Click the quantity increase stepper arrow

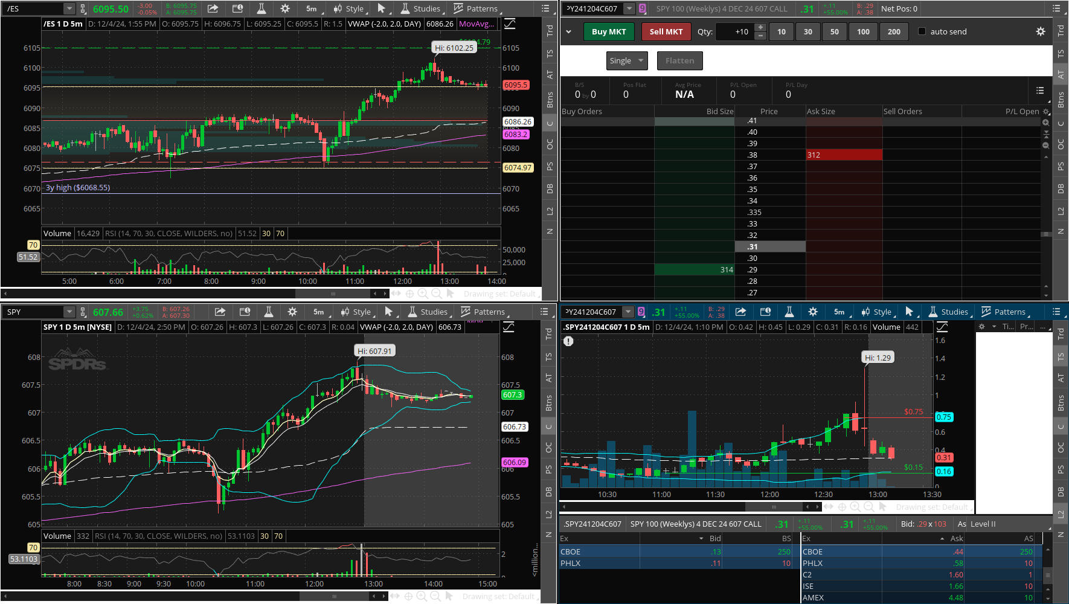(761, 27)
